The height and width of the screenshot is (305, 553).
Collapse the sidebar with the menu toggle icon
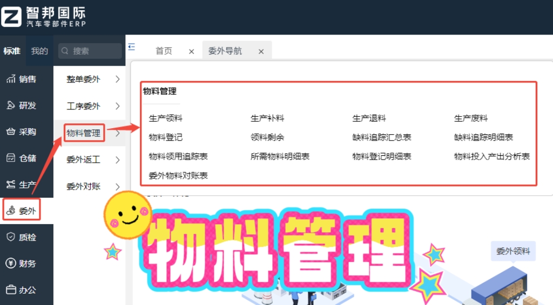[x=132, y=47]
